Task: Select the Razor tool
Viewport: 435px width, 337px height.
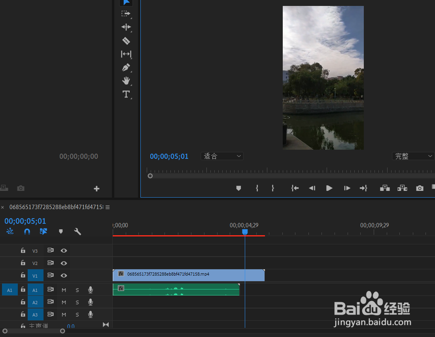Action: coord(126,41)
